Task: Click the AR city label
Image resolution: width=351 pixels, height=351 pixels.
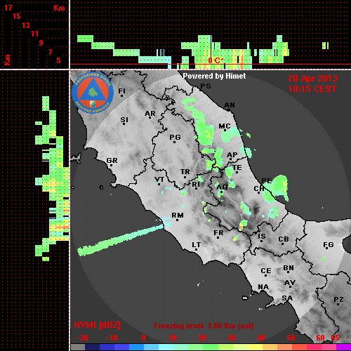Action: pos(150,114)
